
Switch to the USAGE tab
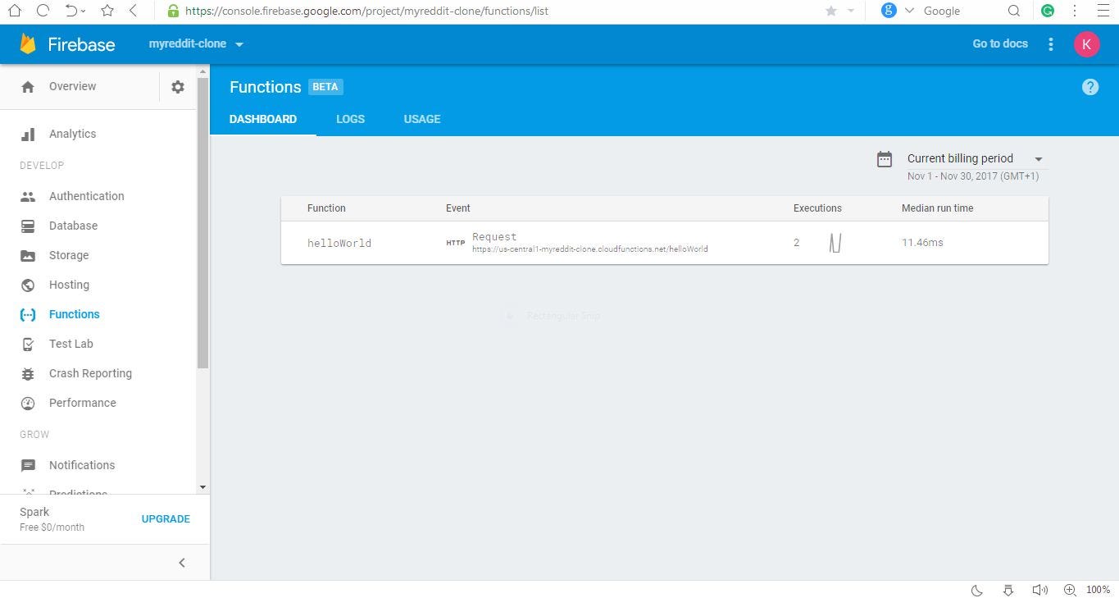pyautogui.click(x=422, y=119)
